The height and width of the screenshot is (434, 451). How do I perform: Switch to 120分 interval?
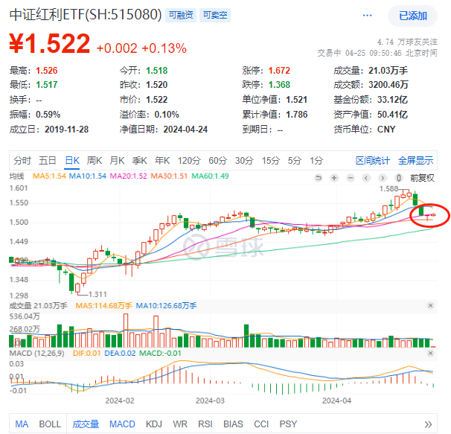189,160
